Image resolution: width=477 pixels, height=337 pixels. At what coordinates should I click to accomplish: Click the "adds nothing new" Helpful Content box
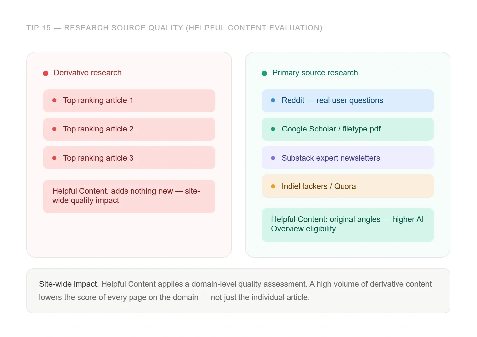click(129, 196)
